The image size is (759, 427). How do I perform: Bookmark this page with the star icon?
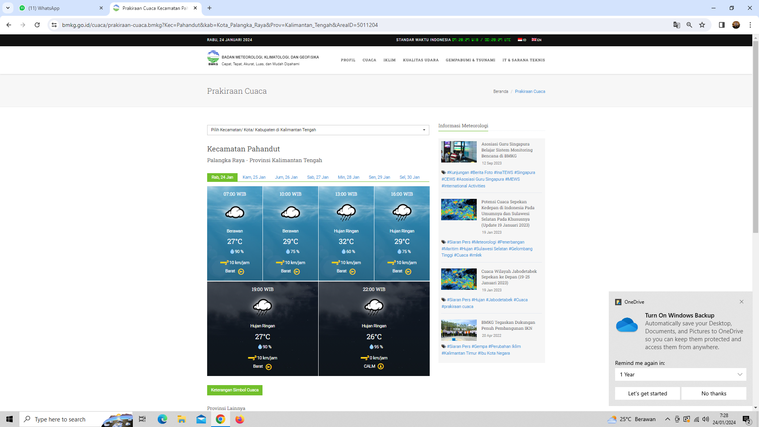(702, 25)
